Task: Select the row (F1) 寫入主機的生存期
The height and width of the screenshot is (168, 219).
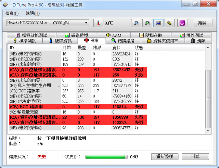Action: tap(78, 86)
